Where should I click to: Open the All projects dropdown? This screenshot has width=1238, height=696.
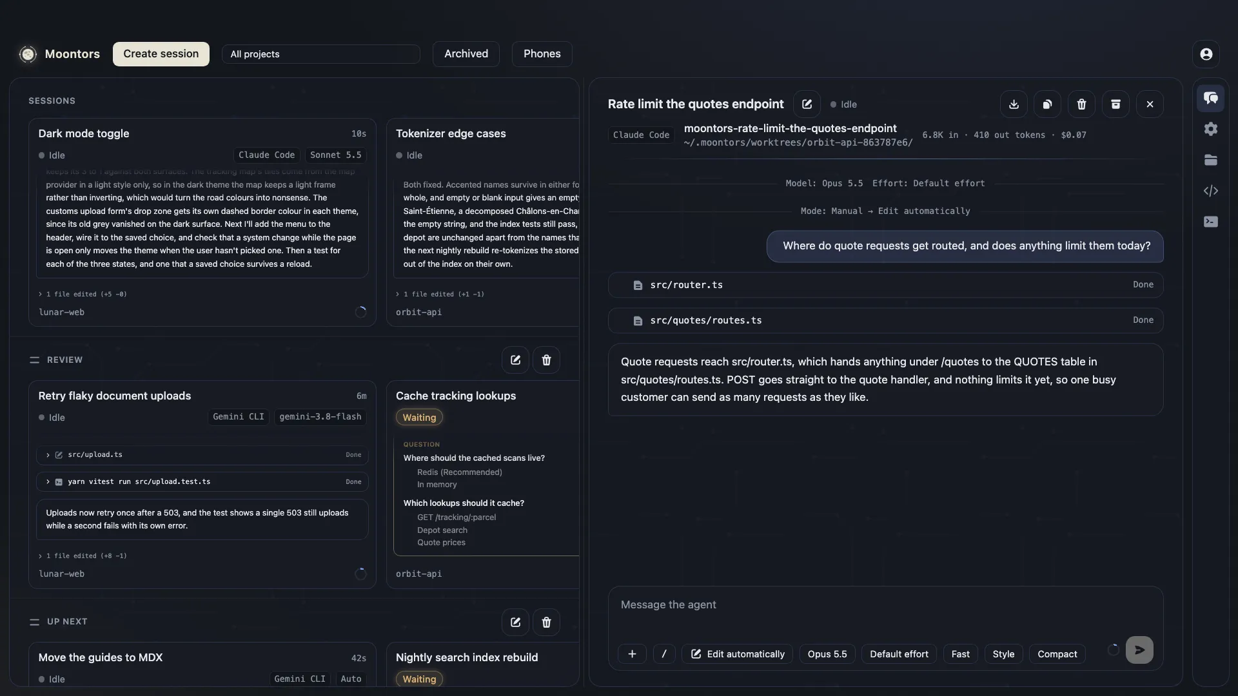(x=320, y=54)
